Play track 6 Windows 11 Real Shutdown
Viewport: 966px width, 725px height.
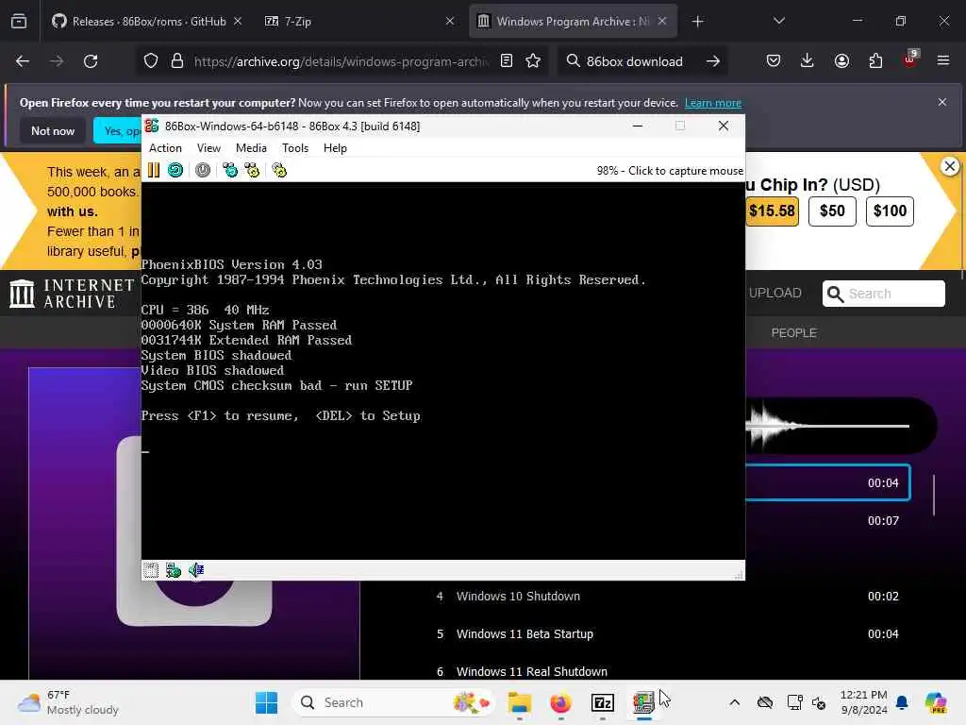pos(667,671)
